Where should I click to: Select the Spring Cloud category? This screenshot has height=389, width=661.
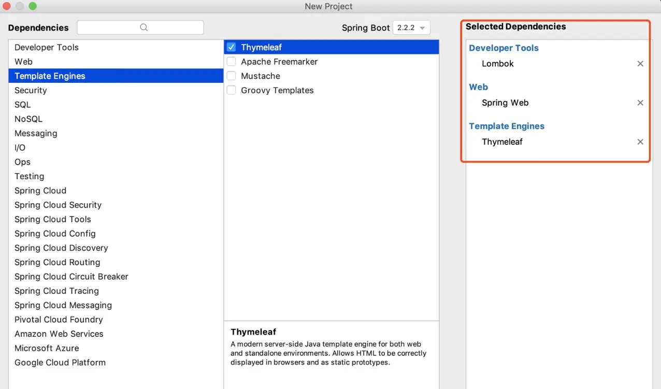tap(116, 191)
